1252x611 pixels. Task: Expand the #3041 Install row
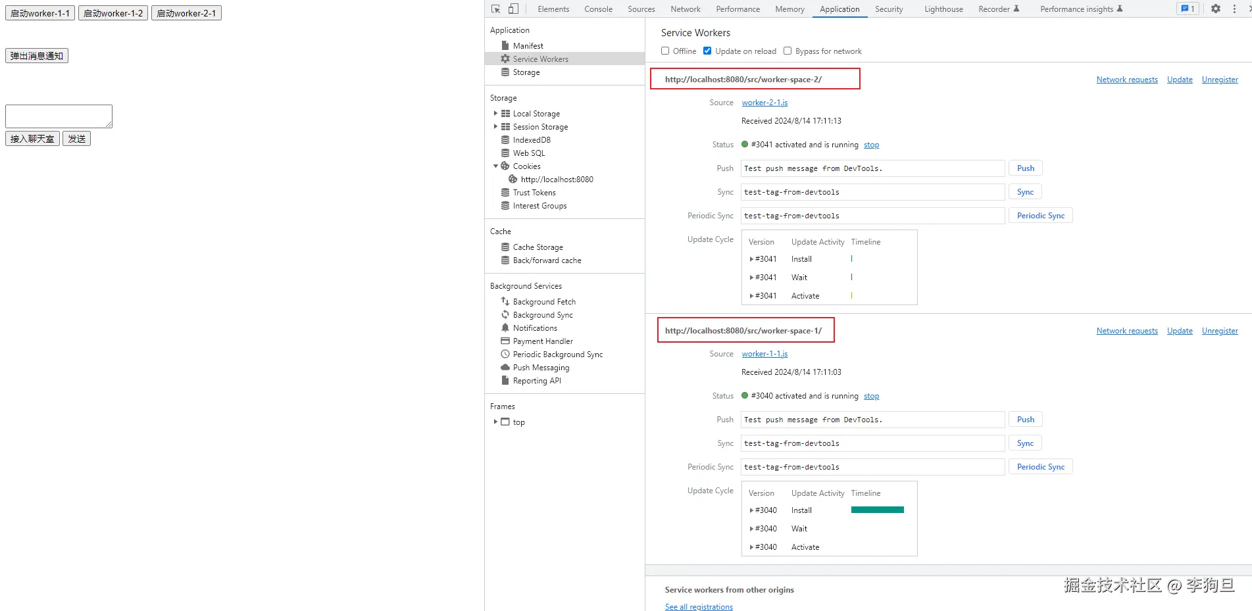point(751,259)
